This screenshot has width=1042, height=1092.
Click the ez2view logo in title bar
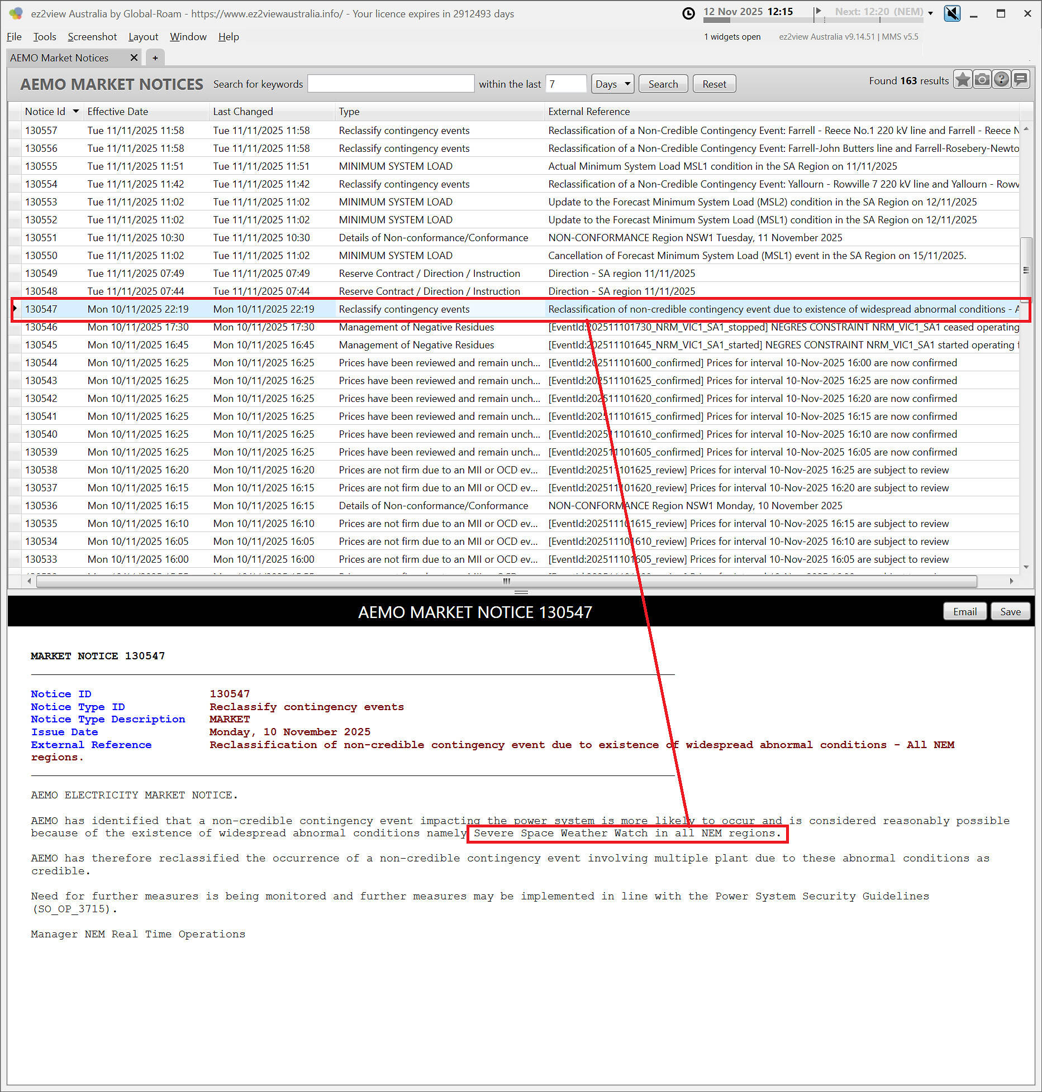point(16,13)
